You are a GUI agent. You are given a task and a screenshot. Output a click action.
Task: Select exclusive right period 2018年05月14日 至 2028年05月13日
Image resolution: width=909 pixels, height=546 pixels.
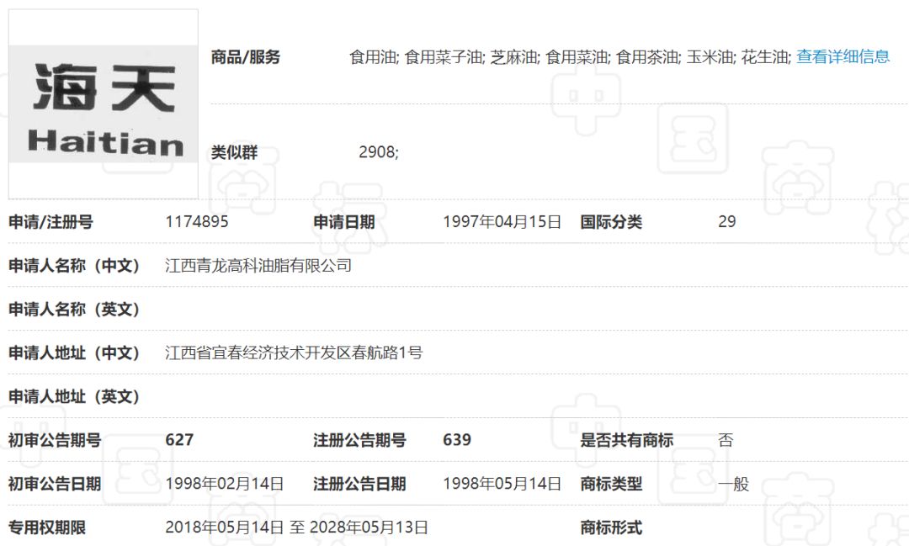coord(297,527)
